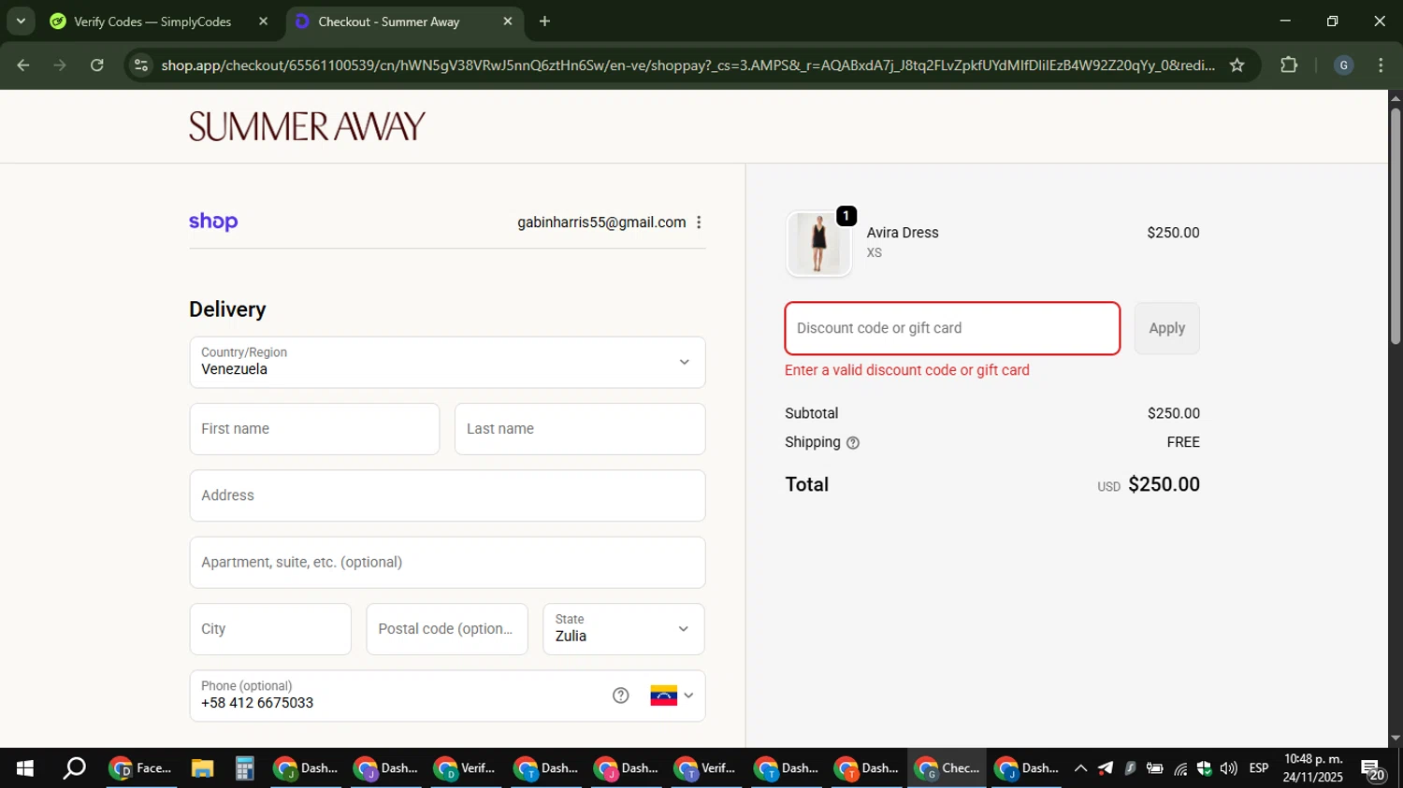The width and height of the screenshot is (1403, 788).
Task: Open a new browser tab
Action: (x=545, y=21)
